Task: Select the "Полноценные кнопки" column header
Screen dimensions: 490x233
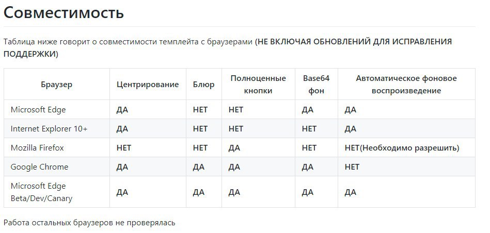Action: [258, 85]
